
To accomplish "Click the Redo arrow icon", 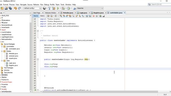I will (20, 8).
